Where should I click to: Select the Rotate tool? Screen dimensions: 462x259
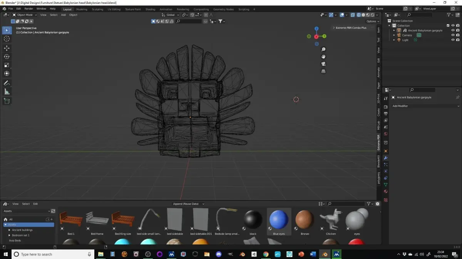(7, 56)
